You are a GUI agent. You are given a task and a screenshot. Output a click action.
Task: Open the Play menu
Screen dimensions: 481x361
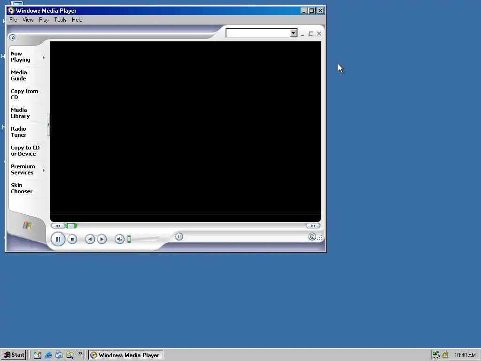click(44, 20)
